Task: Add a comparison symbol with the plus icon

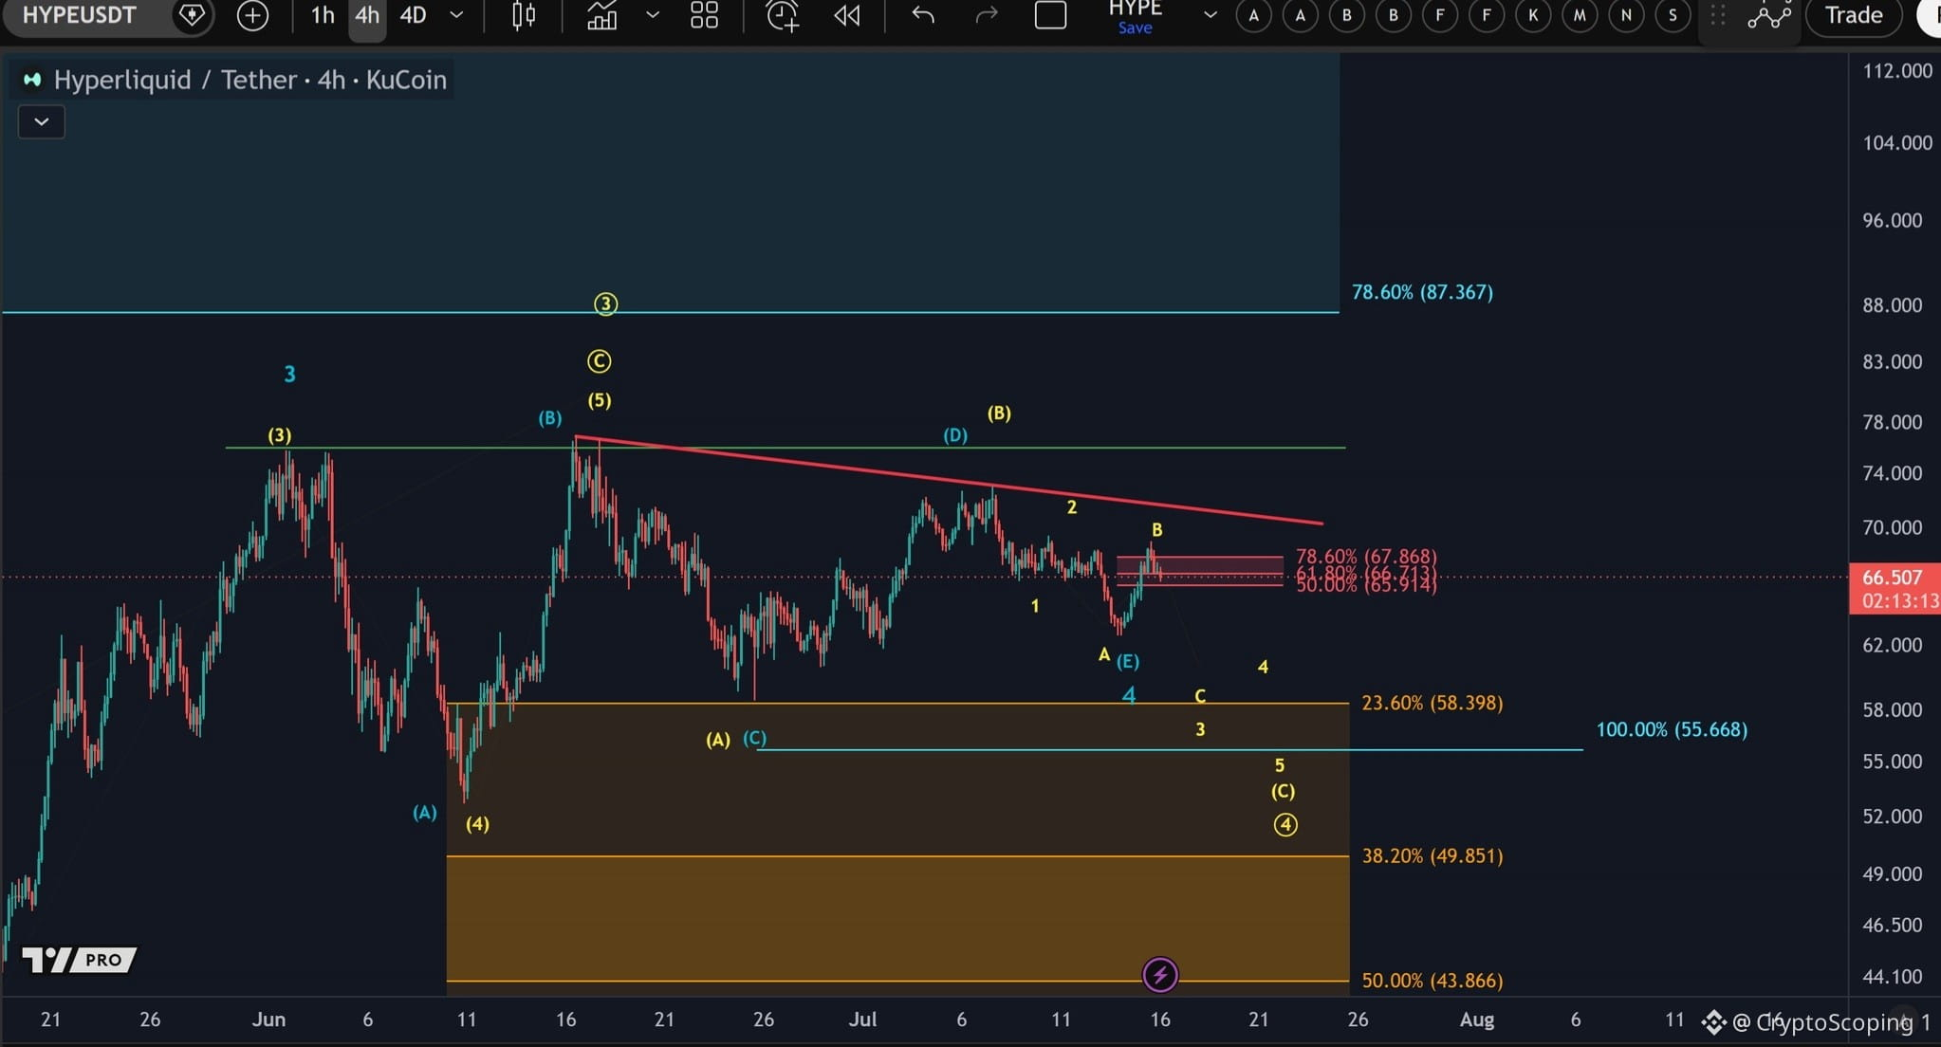Action: (252, 15)
